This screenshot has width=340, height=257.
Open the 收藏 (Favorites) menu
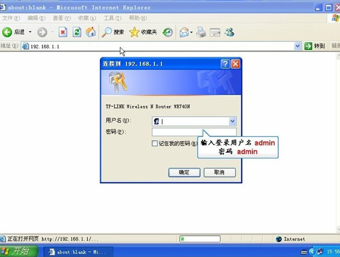[87, 18]
